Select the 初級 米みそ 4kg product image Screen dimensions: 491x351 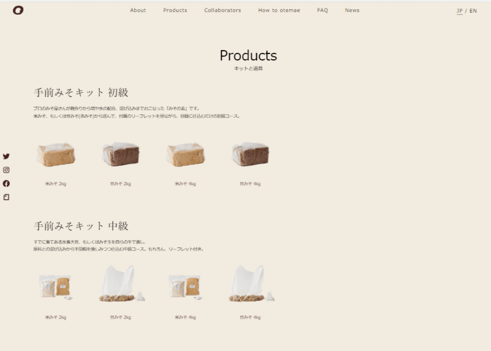tap(186, 155)
